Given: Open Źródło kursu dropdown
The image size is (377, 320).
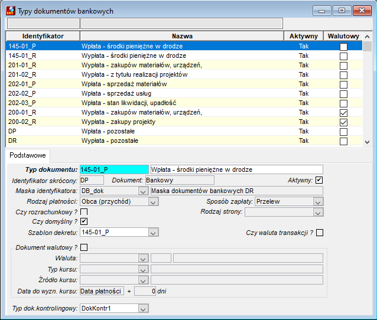Looking at the screenshot, I should point(143,280).
